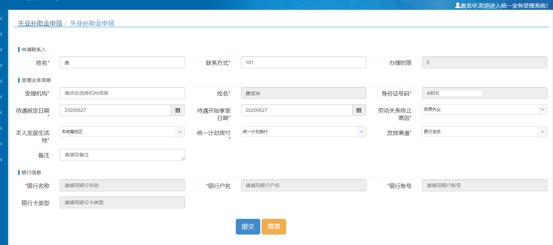
Task: Click resize handle of 备注 text area
Action: click(x=183, y=159)
